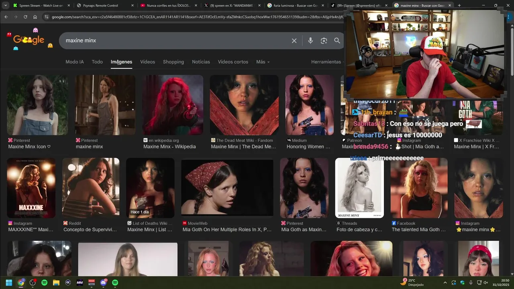The height and width of the screenshot is (289, 514).
Task: Open Chrome from the taskbar
Action: pyautogui.click(x=21, y=283)
